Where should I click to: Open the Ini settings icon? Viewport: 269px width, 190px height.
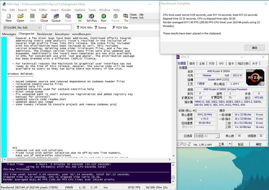[80, 18]
